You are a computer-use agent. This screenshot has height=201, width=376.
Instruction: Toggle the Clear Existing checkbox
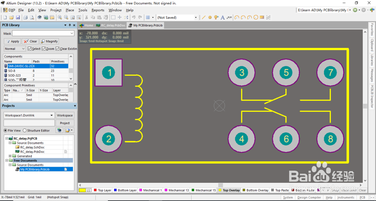[58, 49]
